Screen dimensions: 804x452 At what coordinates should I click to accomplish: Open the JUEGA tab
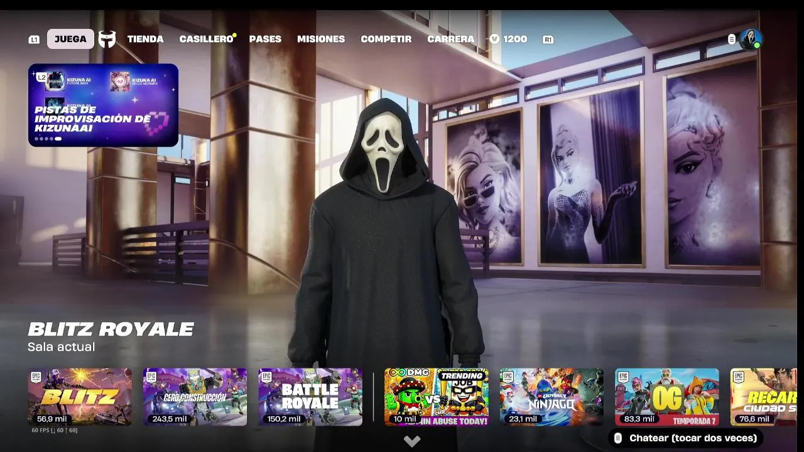70,39
